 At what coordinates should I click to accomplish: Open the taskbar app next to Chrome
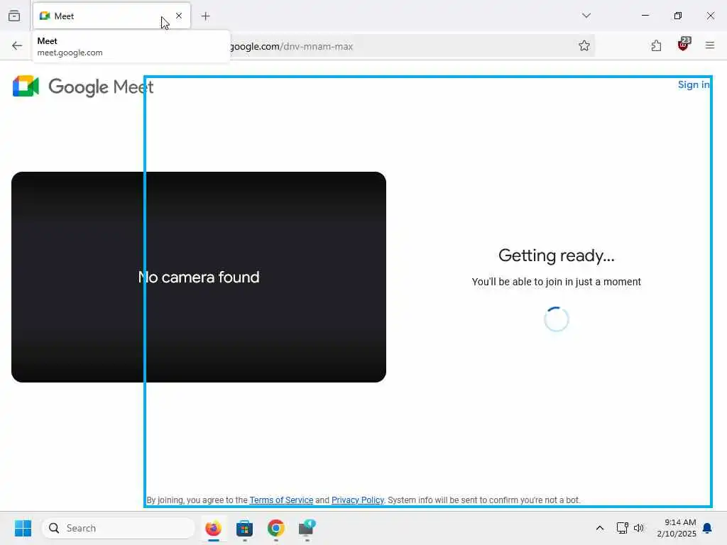pos(307,528)
